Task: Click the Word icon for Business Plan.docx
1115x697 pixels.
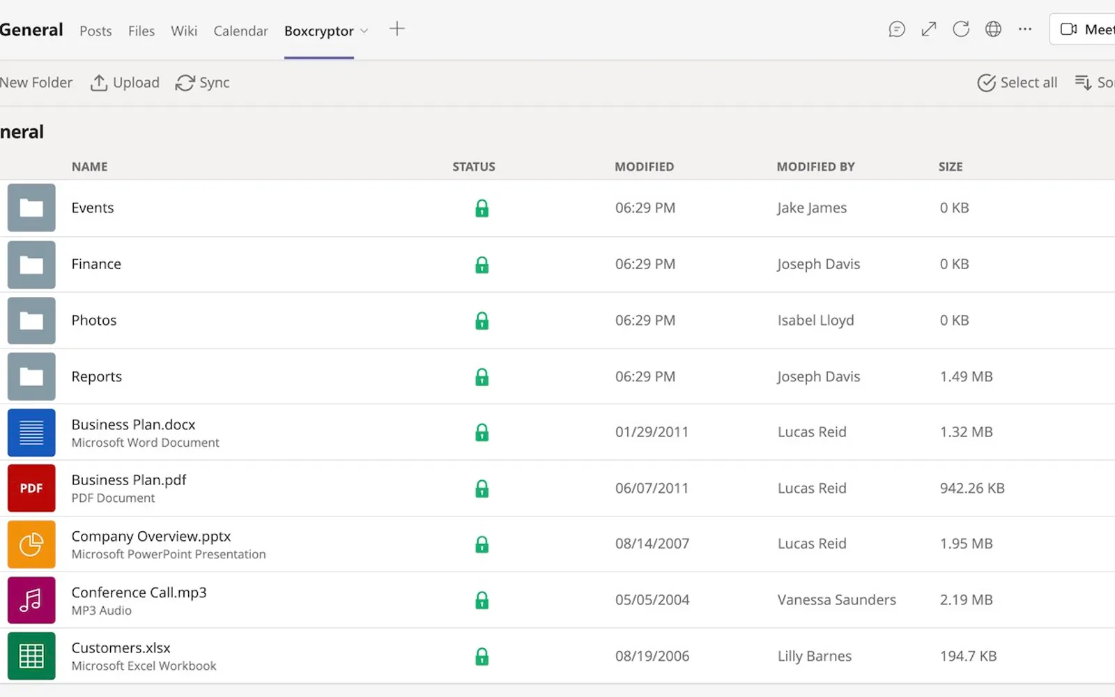Action: pos(31,433)
